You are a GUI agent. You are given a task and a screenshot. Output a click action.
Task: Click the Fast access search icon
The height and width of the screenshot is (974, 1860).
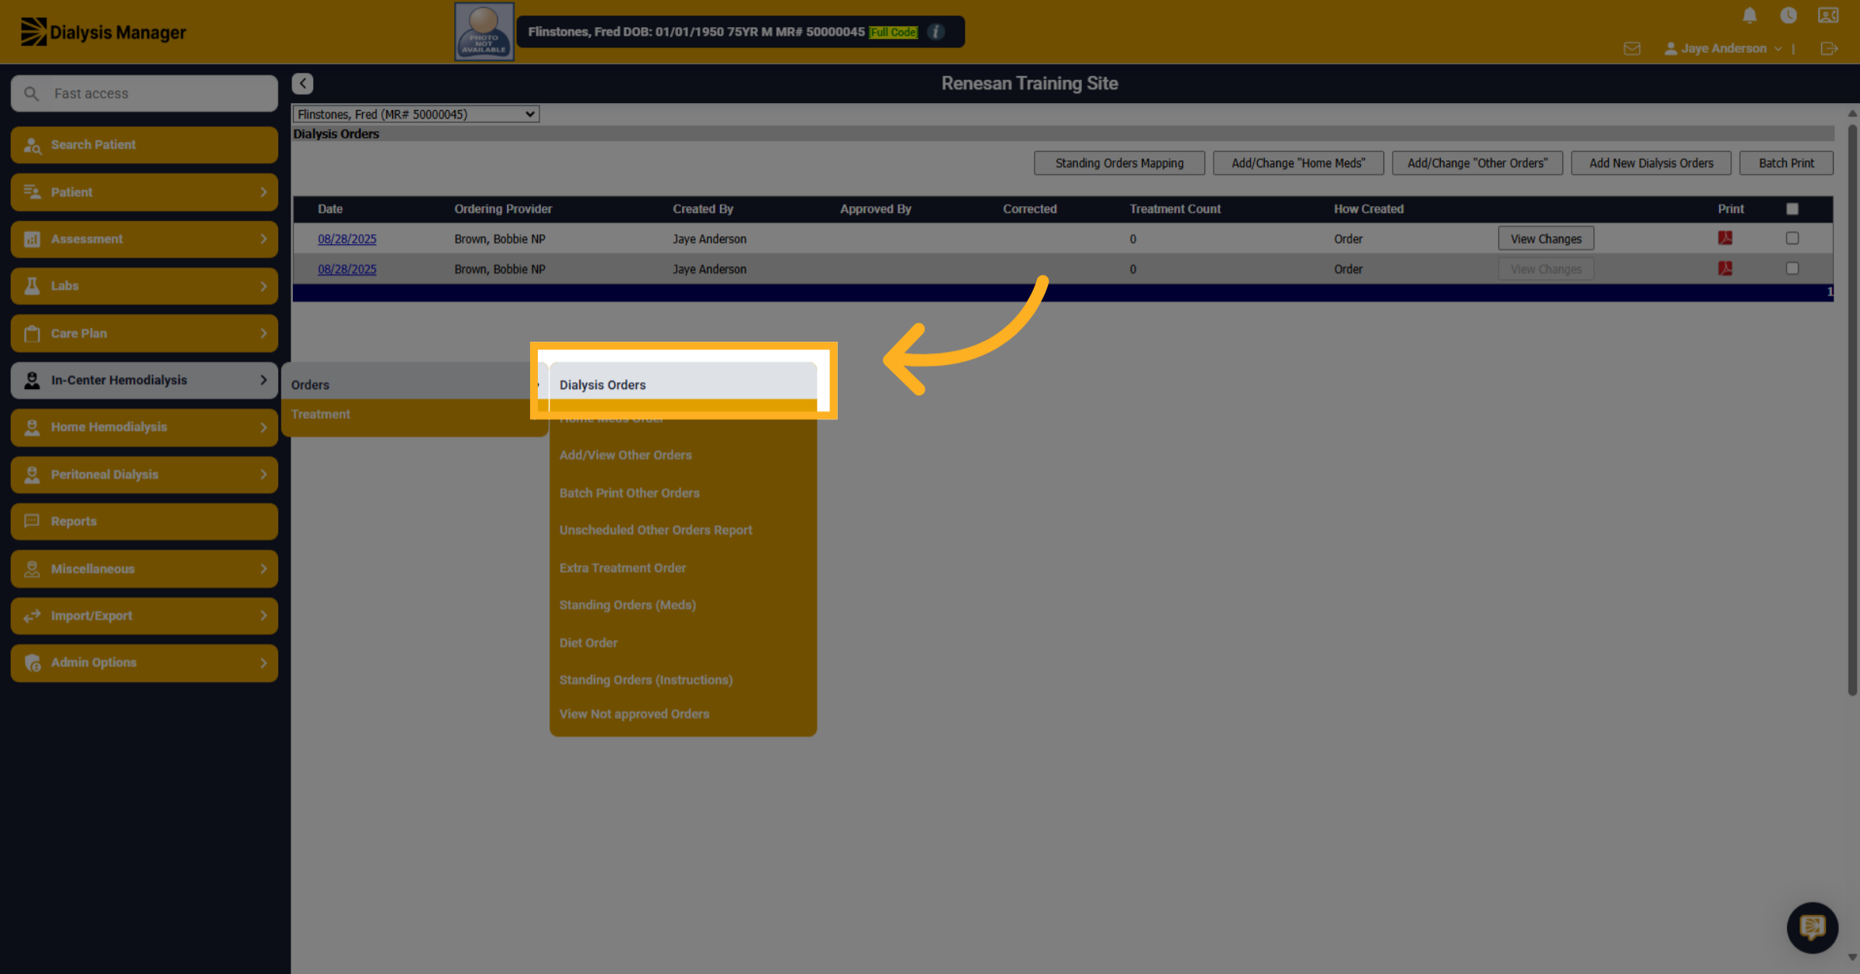(31, 93)
